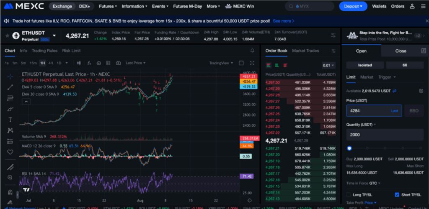This screenshot has width=429, height=209.
Task: Collapse the chart indicator legend
Action: point(26,102)
